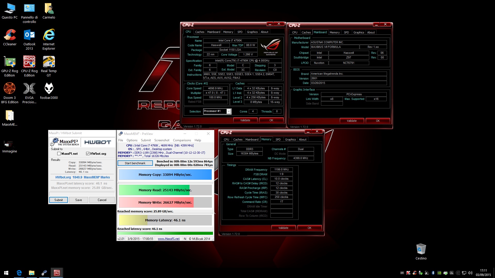This screenshot has height=278, width=495.
Task: Switch to Caches tab in CPU tab window
Action: [x=200, y=32]
